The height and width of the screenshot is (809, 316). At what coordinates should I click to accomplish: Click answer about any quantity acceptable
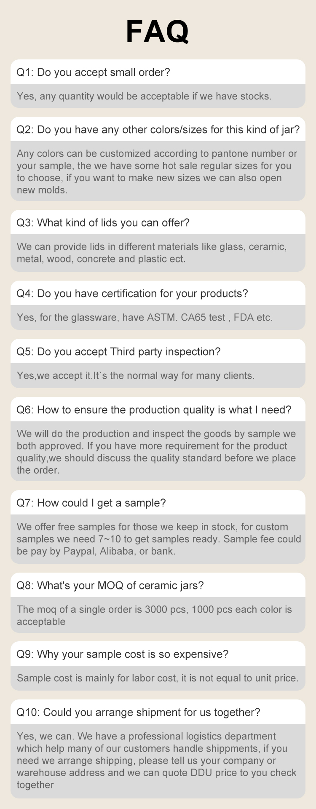click(144, 96)
